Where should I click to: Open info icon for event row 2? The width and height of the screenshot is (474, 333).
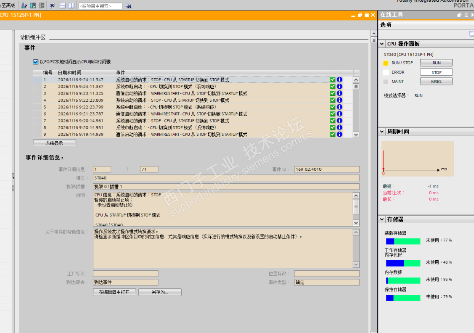[x=339, y=87]
